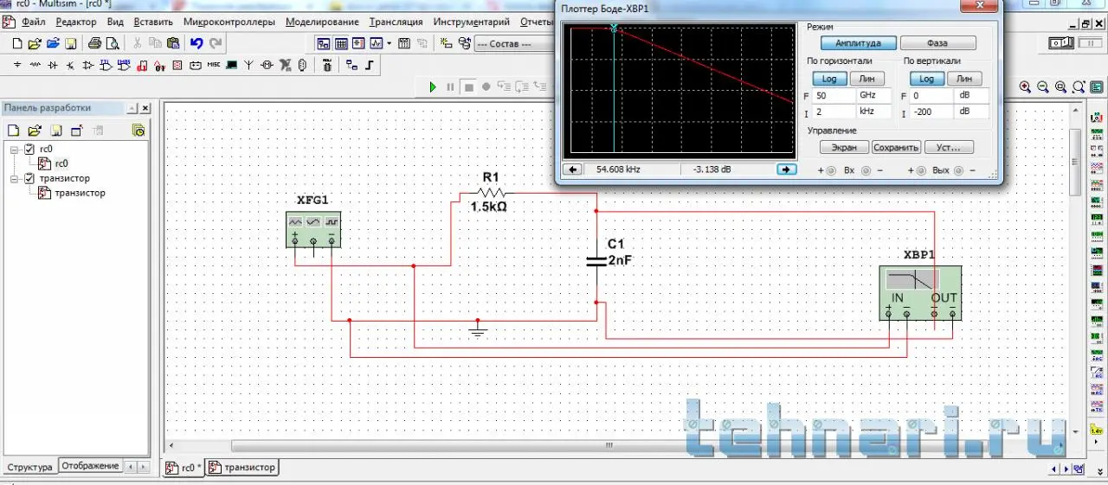Edit vertical I value -200
Screen dimensions: 1108x485
coord(931,112)
